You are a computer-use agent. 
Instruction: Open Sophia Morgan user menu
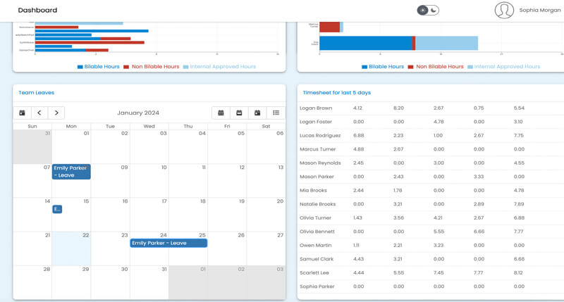click(541, 11)
